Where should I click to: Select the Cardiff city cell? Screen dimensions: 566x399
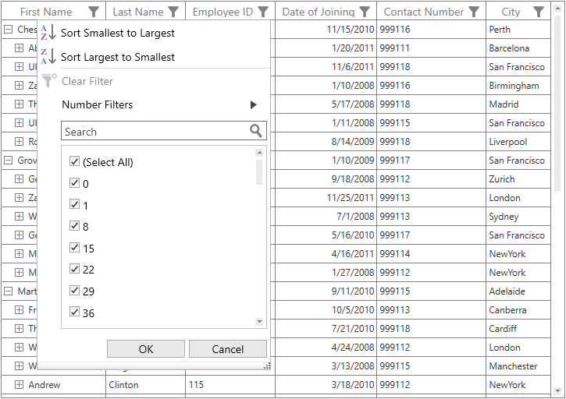[x=518, y=328]
